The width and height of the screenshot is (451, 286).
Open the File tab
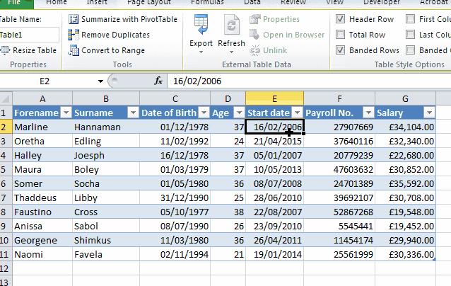pyautogui.click(x=16, y=3)
